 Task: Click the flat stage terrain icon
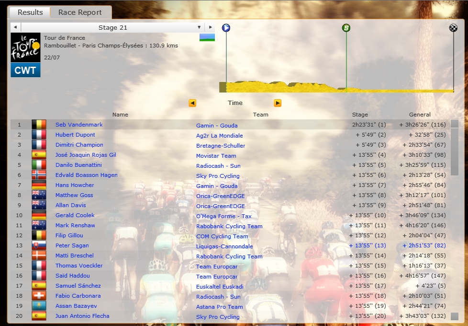pos(207,37)
